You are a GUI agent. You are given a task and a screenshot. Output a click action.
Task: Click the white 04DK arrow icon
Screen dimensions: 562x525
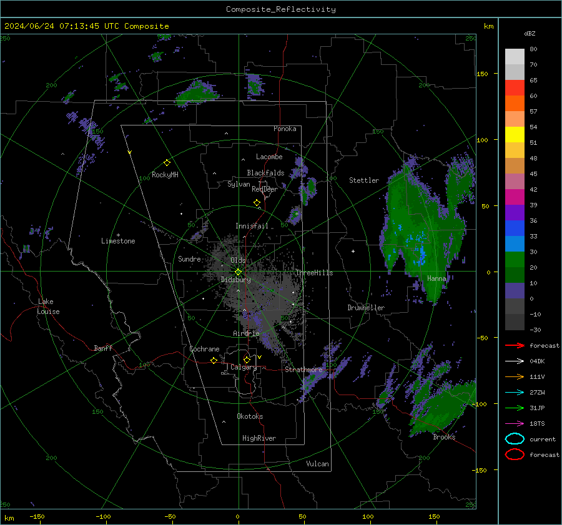(515, 361)
